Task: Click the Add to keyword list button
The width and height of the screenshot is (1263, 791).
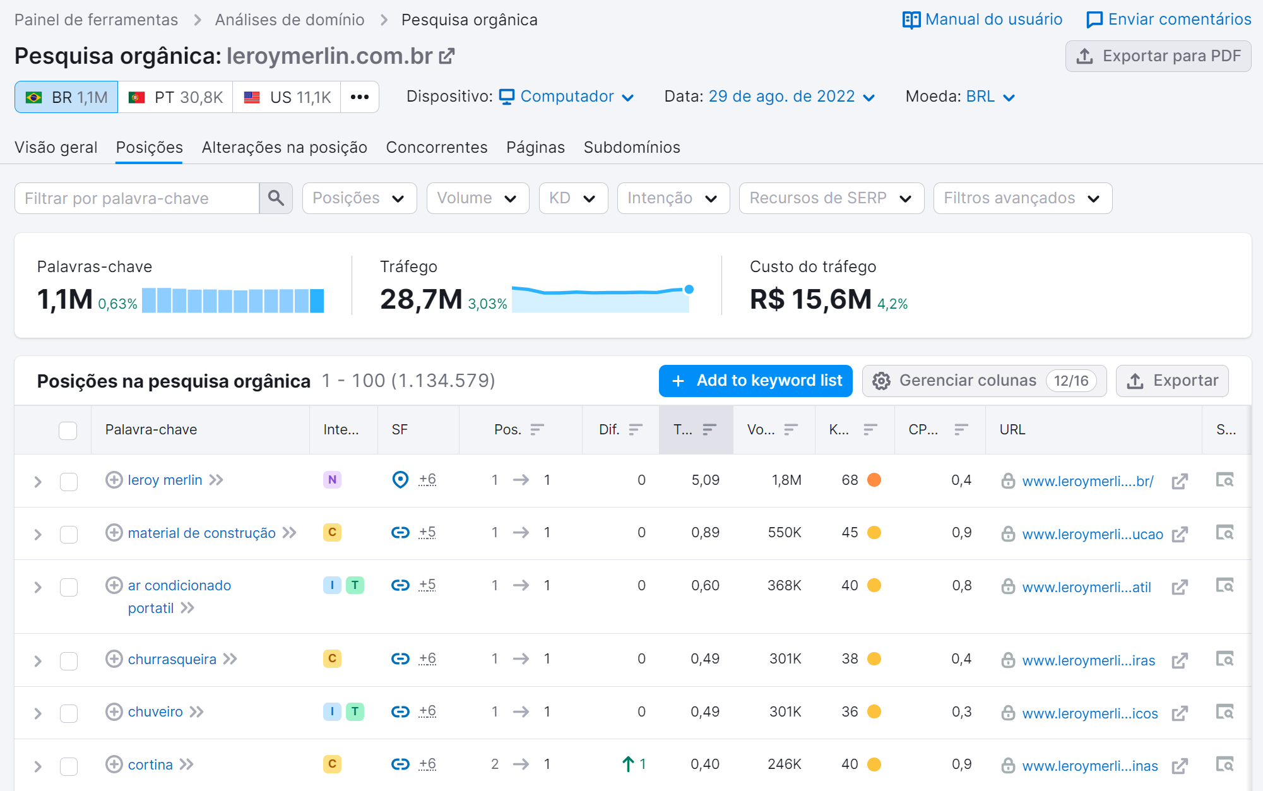Action: pos(756,380)
